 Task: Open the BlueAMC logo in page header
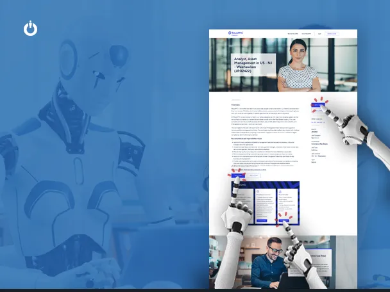(235, 33)
